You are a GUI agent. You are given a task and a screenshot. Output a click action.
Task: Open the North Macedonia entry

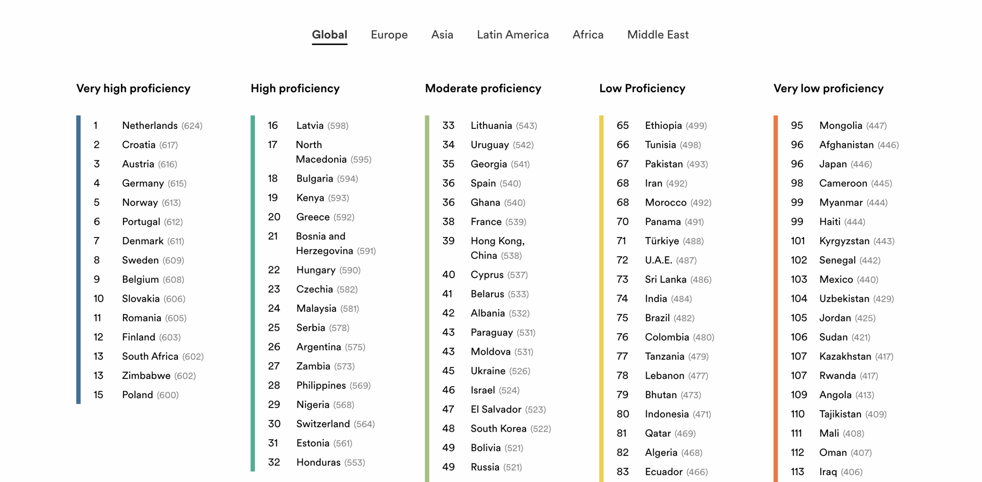[321, 152]
